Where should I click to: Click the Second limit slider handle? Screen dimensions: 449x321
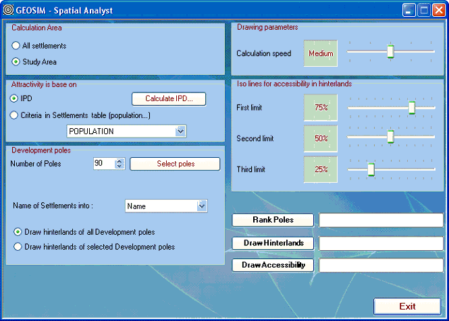click(x=390, y=137)
